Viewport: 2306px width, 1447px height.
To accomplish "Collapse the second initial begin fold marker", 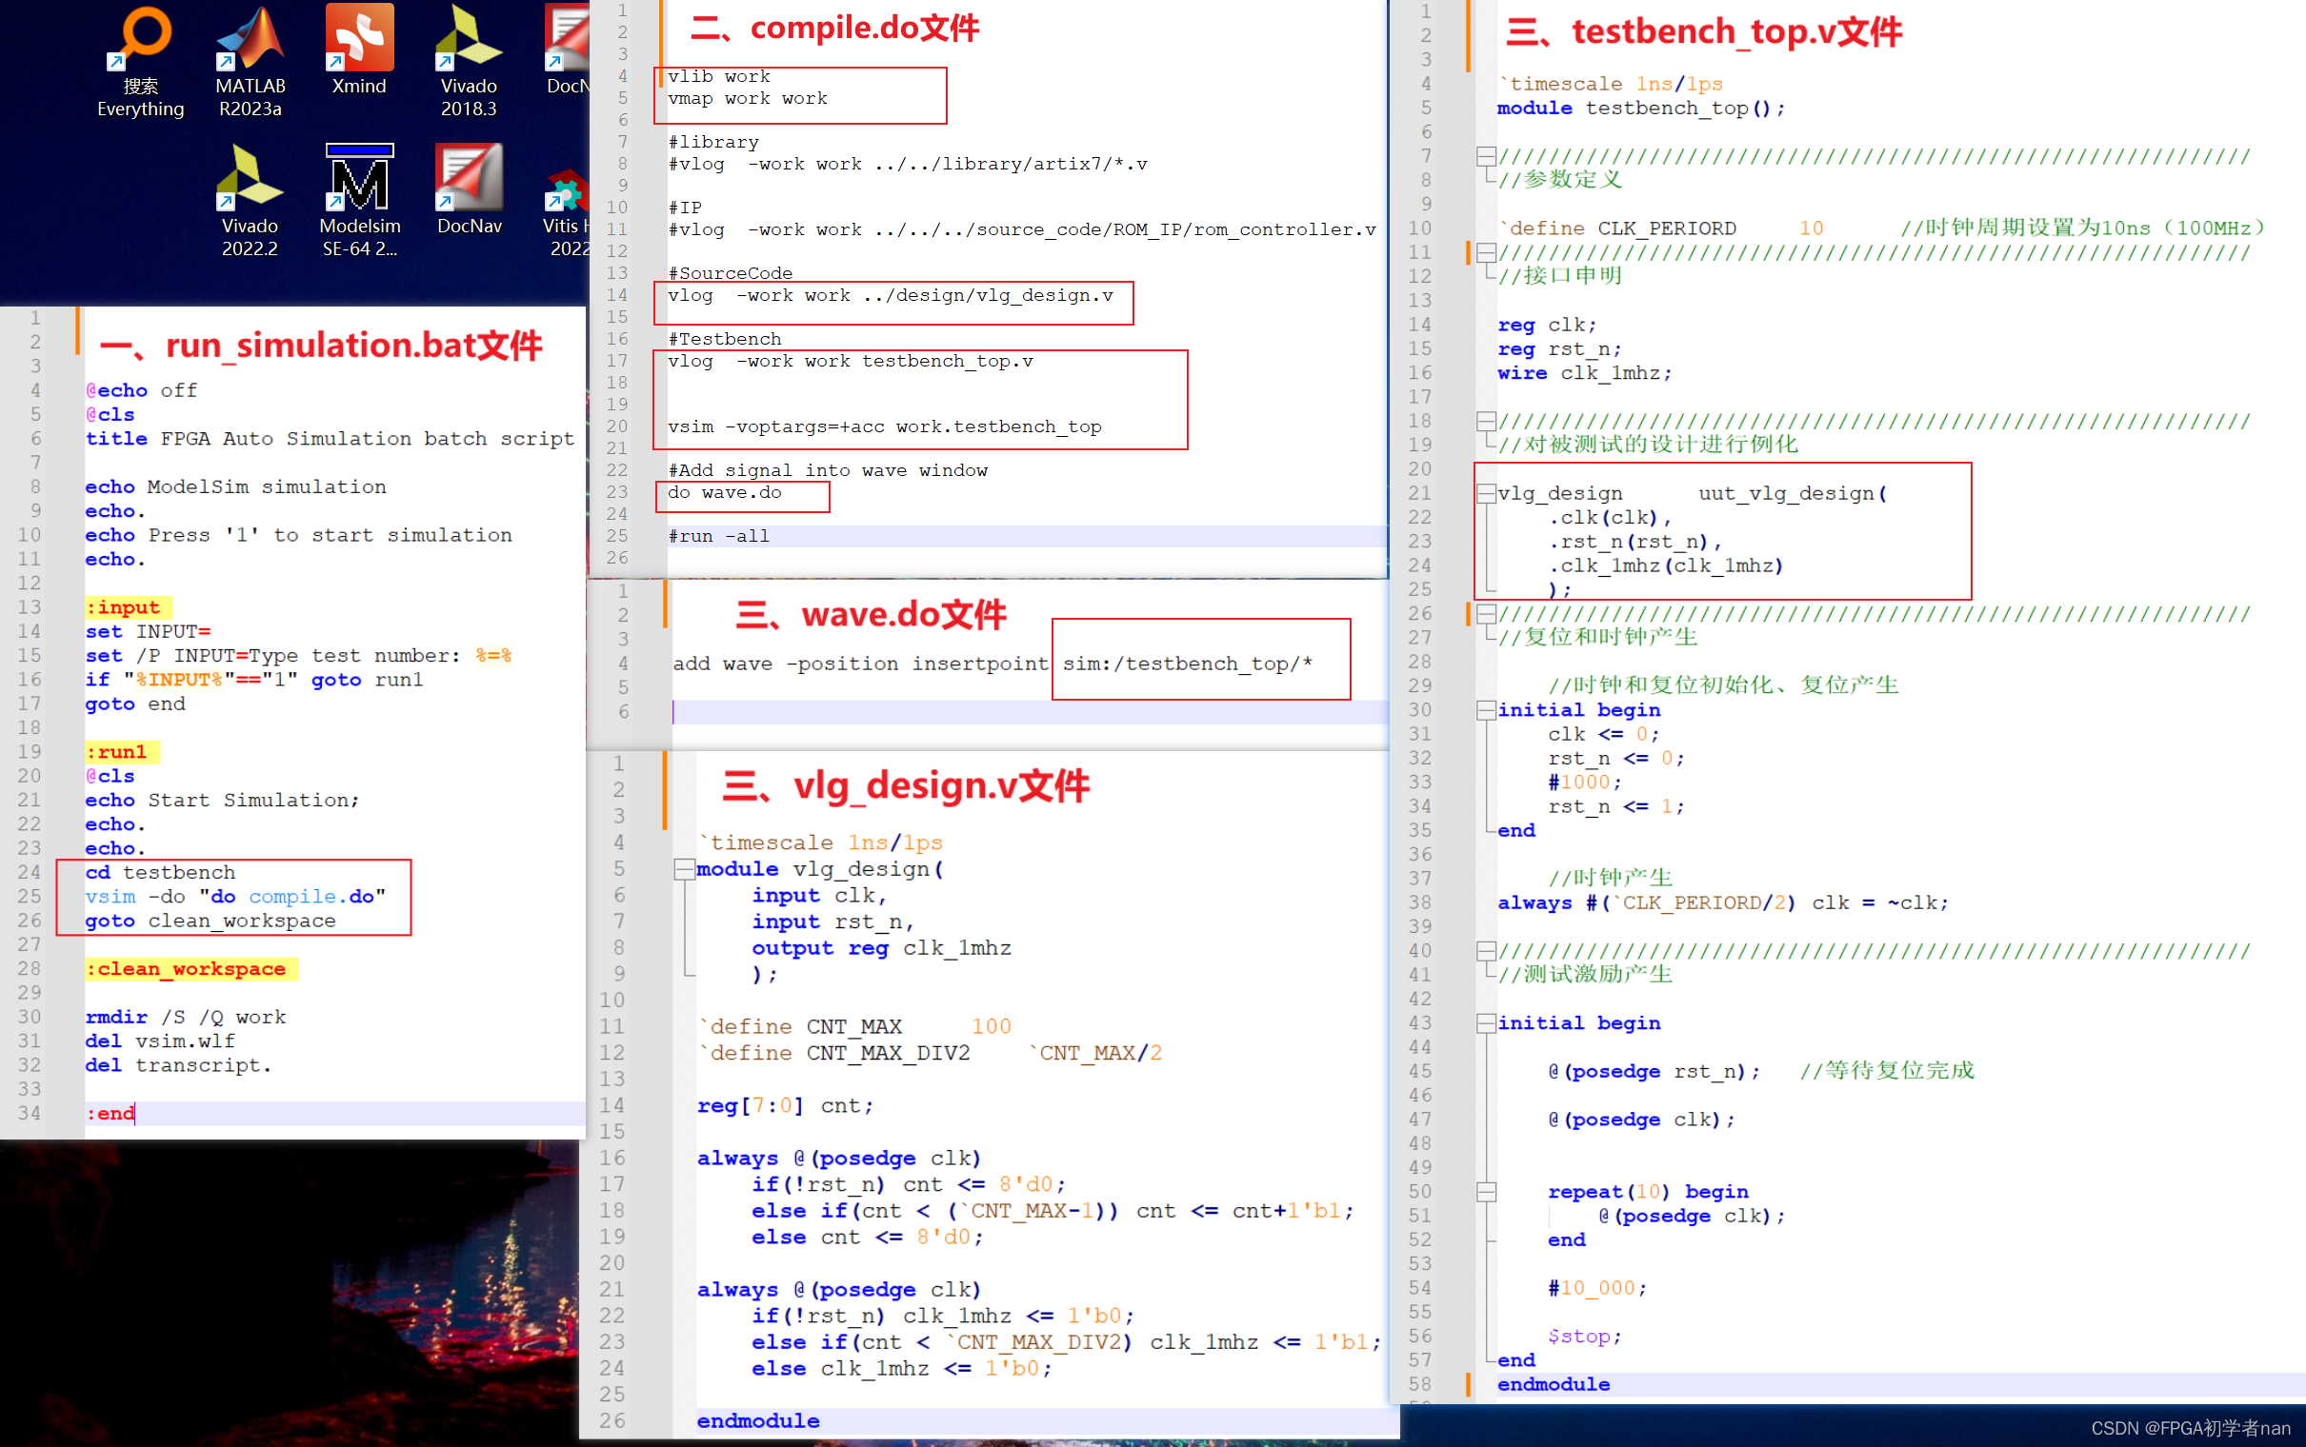I will click(1486, 1023).
